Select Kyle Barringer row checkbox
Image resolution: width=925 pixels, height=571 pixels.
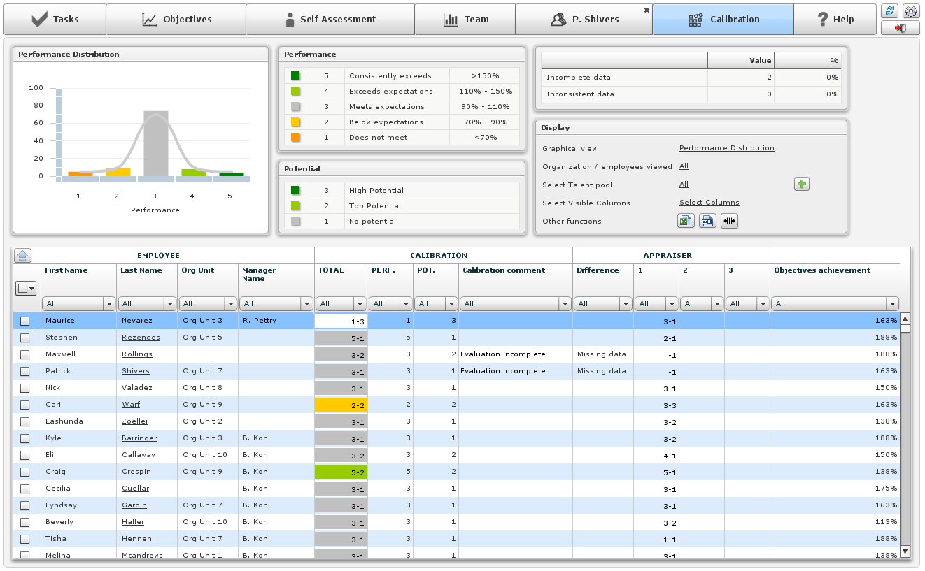coord(25,438)
